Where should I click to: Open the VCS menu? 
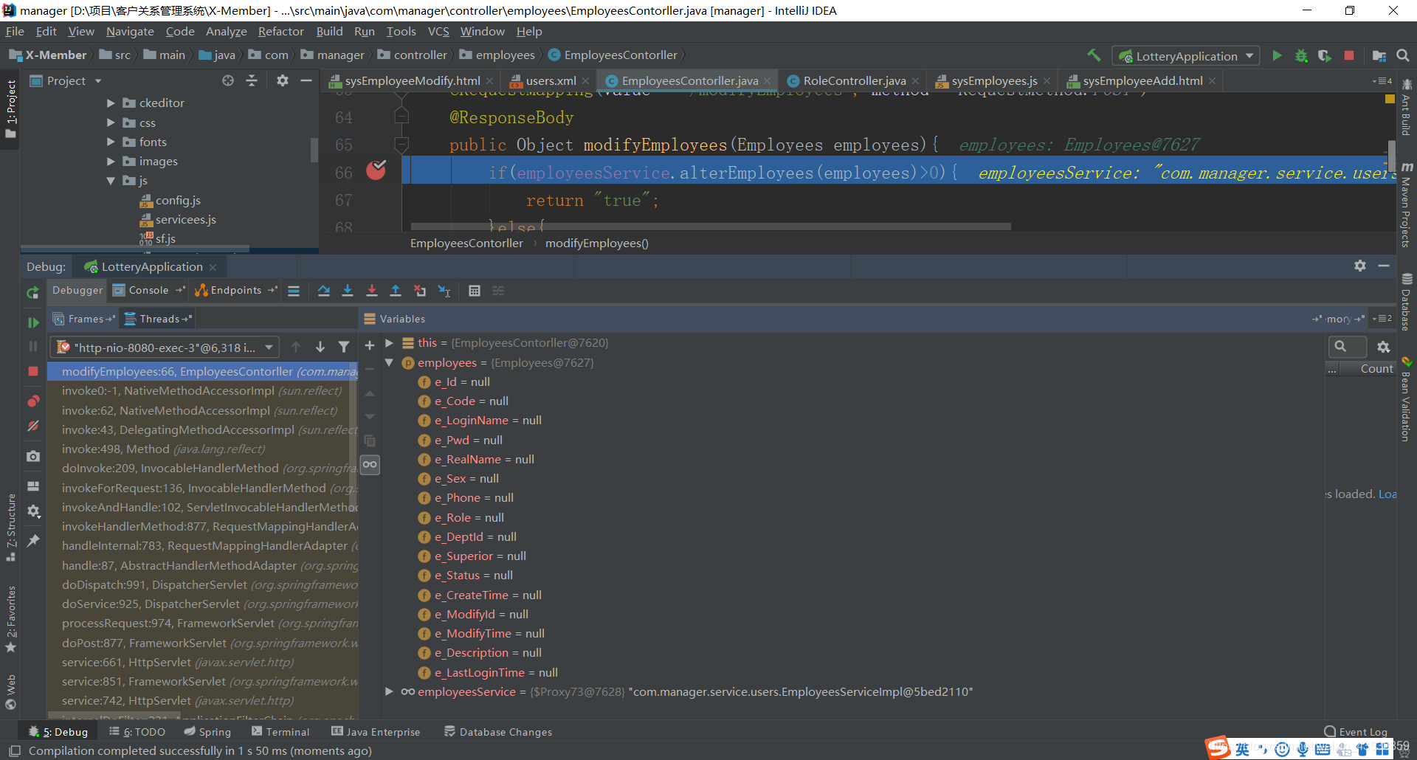coord(438,32)
